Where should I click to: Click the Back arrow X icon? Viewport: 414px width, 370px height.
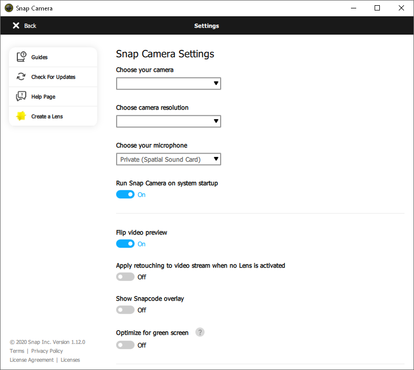coord(16,26)
